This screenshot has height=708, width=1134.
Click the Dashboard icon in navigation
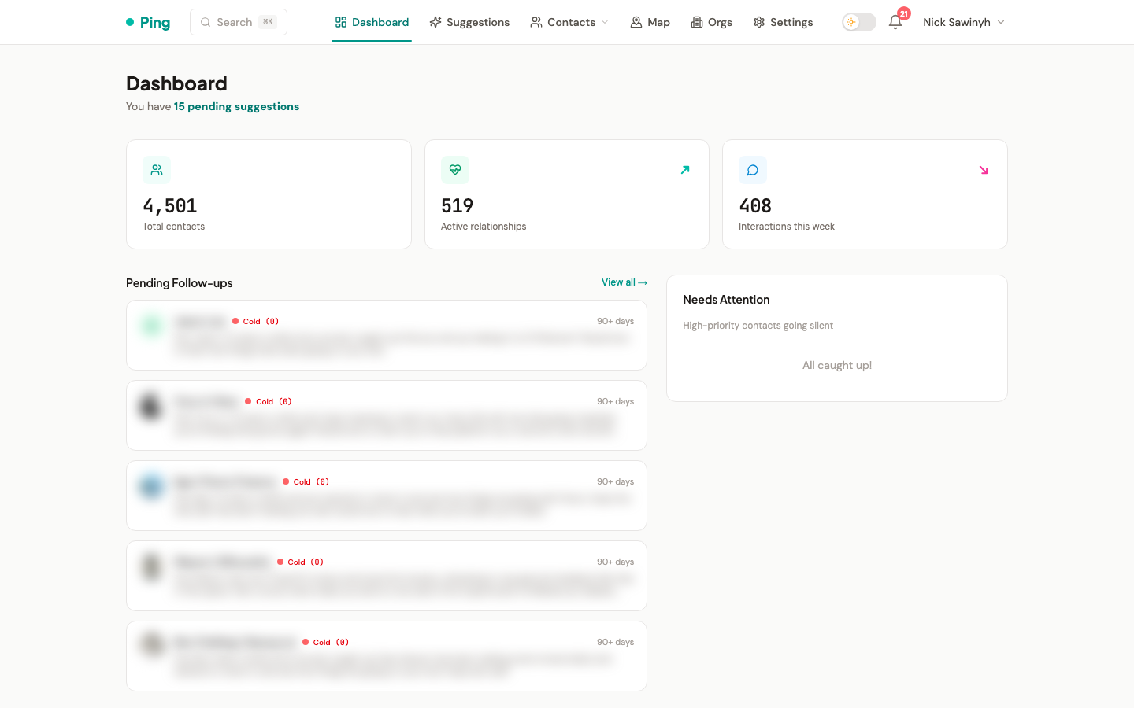(341, 22)
